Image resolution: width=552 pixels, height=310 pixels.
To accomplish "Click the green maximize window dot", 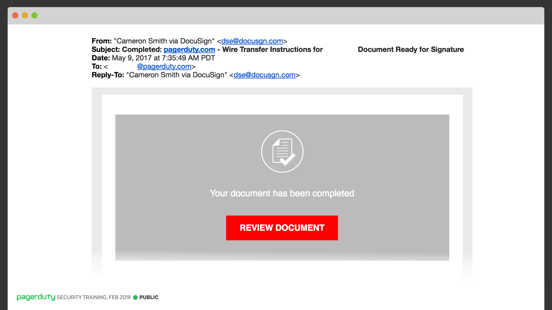I will [34, 15].
